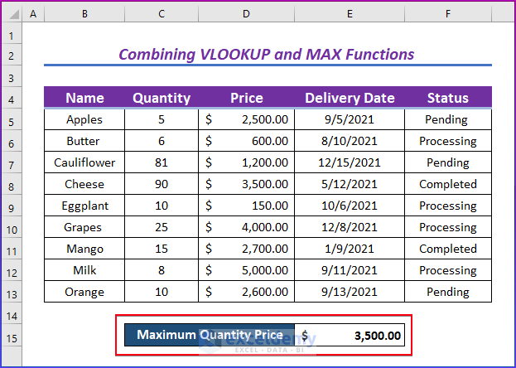Click the result cell showing 3,500.00

[351, 336]
